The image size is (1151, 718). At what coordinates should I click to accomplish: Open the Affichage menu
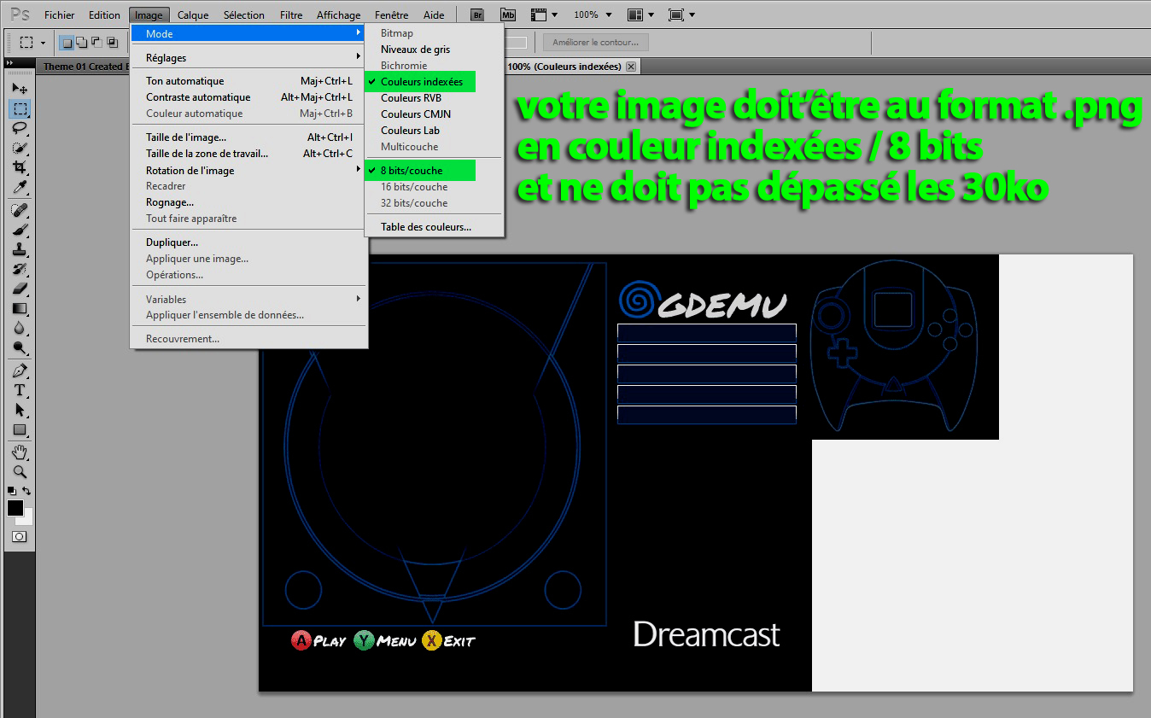[339, 15]
